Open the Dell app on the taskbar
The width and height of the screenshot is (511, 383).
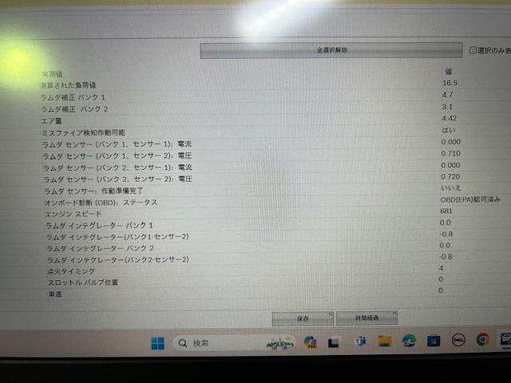pos(458,340)
